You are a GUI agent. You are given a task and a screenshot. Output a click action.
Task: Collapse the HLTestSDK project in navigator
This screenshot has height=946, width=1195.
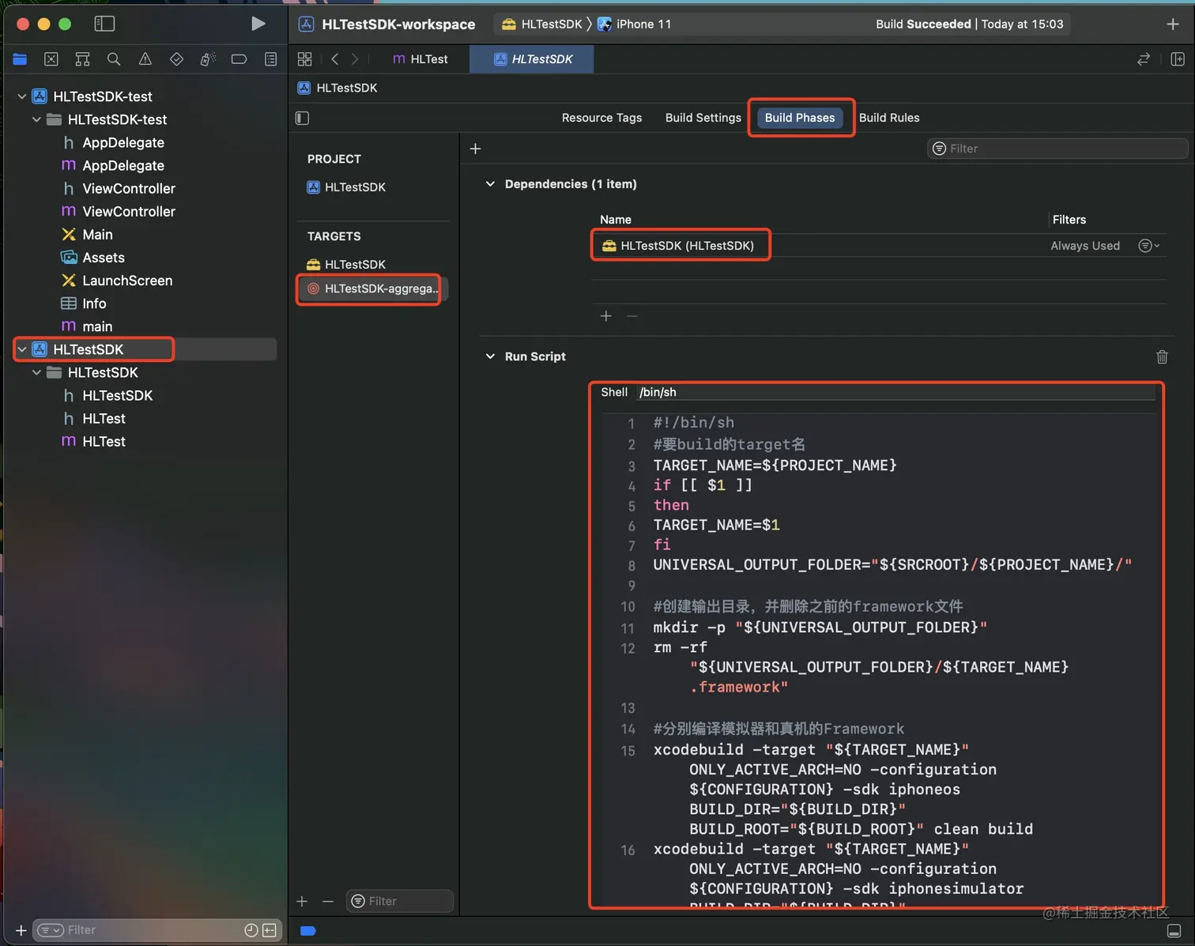[x=22, y=349]
